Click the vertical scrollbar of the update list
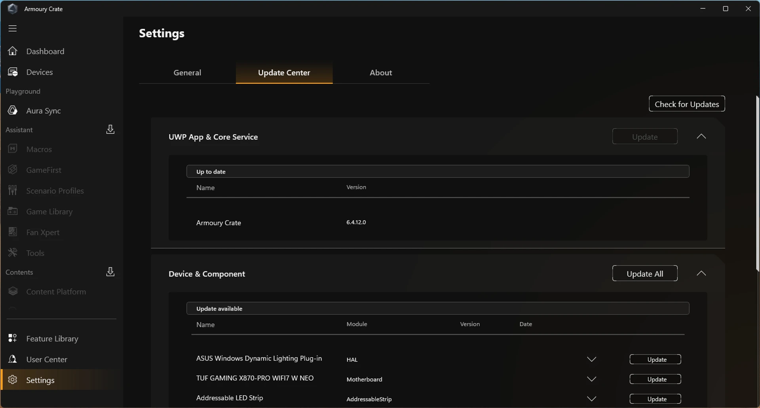760x408 pixels. (x=757, y=183)
